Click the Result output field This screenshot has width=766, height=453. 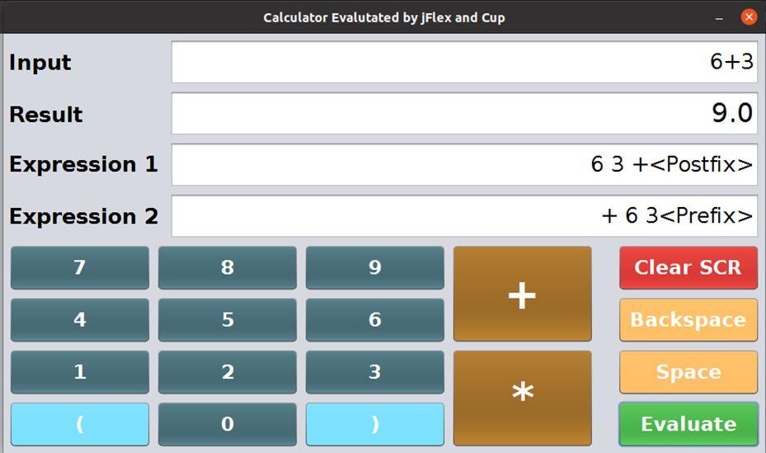click(464, 114)
